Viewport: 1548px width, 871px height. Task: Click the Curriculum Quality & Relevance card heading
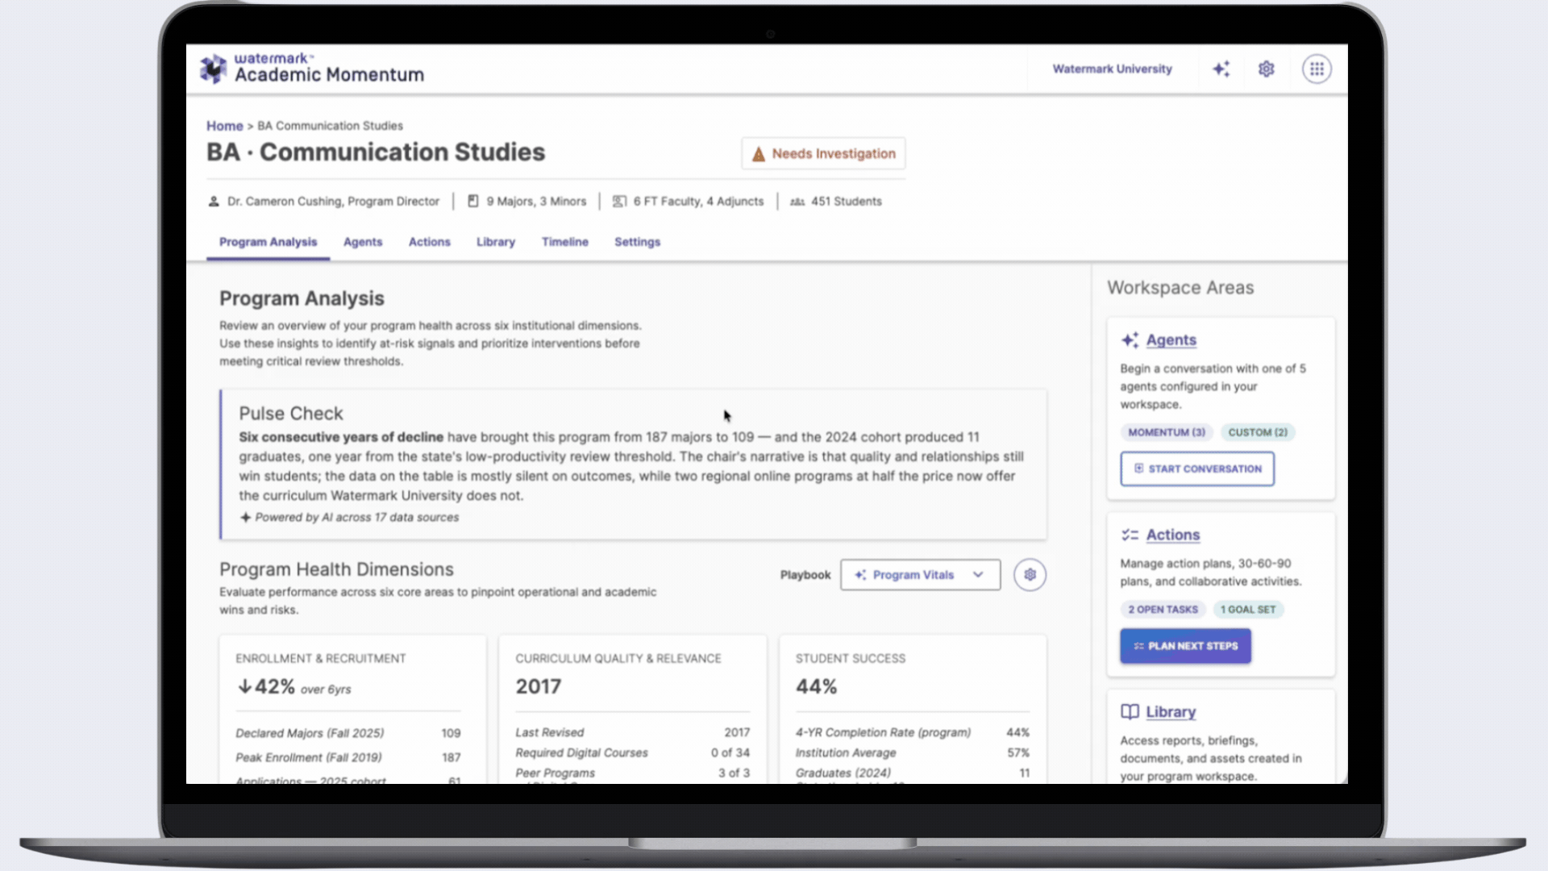click(618, 659)
